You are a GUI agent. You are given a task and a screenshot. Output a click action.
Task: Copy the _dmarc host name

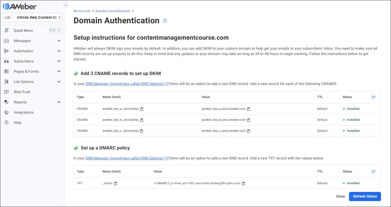tap(116, 183)
